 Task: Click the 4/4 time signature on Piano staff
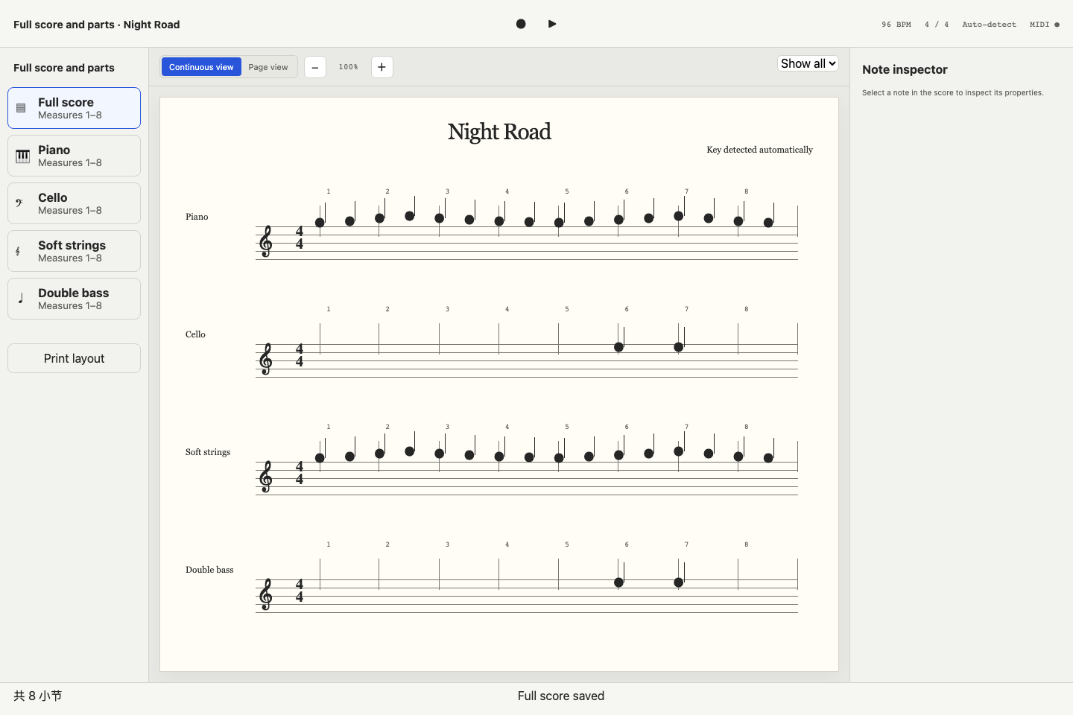point(300,238)
